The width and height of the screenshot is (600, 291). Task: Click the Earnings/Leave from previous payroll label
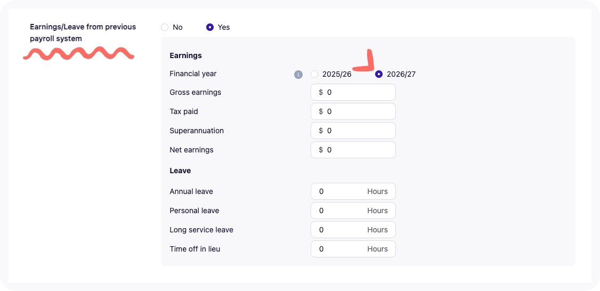click(83, 33)
